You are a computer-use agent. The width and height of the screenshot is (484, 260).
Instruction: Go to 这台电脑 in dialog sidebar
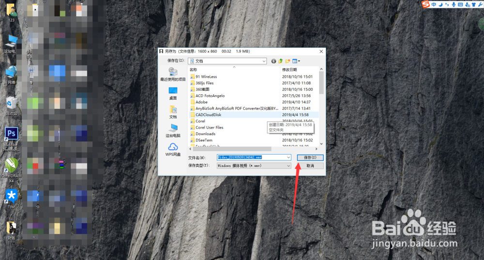[173, 131]
